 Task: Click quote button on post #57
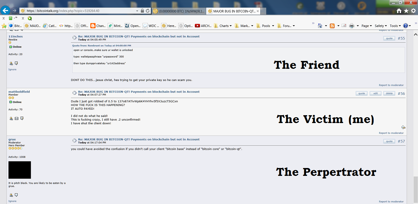[389, 141]
